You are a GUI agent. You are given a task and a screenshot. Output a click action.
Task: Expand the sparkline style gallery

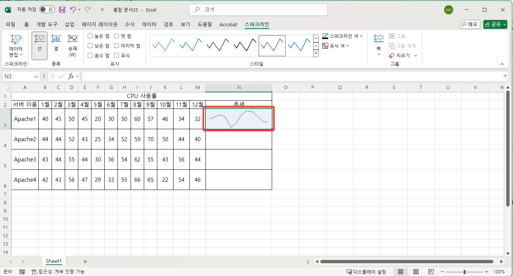(x=315, y=53)
